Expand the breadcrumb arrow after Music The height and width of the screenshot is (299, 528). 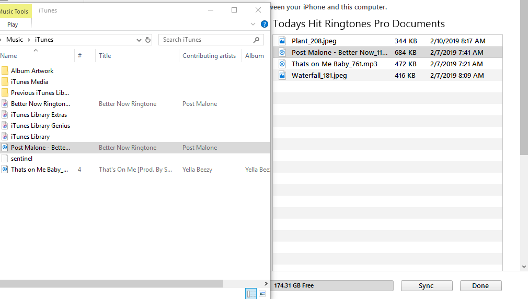[x=29, y=40]
